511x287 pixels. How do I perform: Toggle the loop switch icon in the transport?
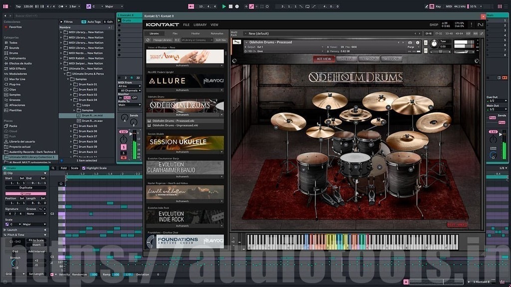click(307, 6)
